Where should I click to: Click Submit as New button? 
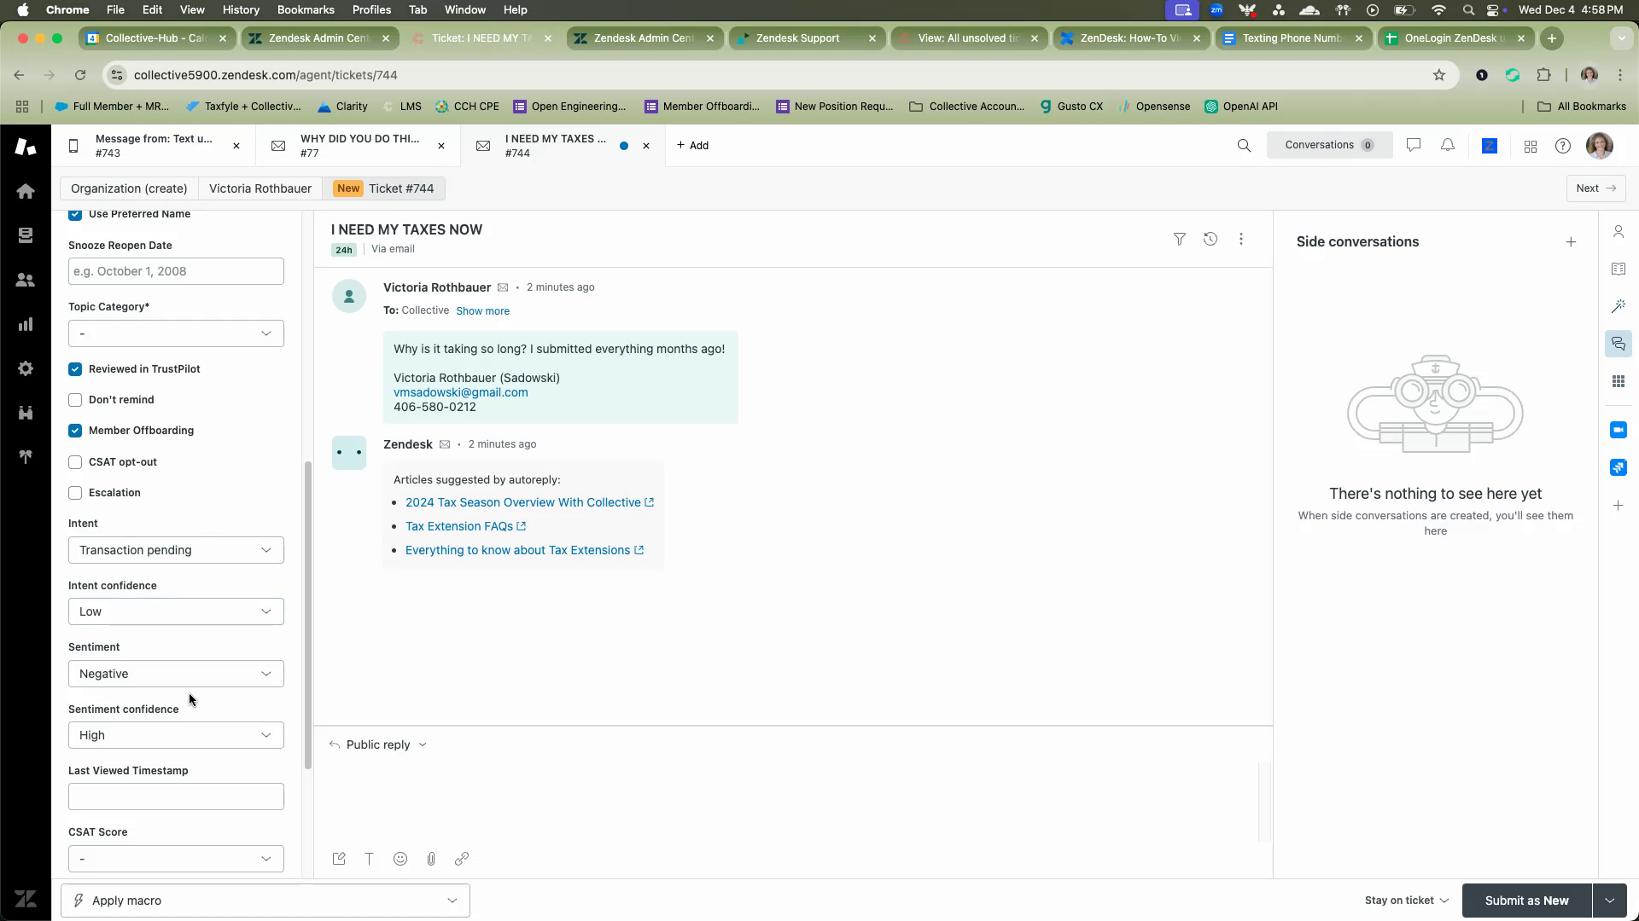[x=1526, y=901]
